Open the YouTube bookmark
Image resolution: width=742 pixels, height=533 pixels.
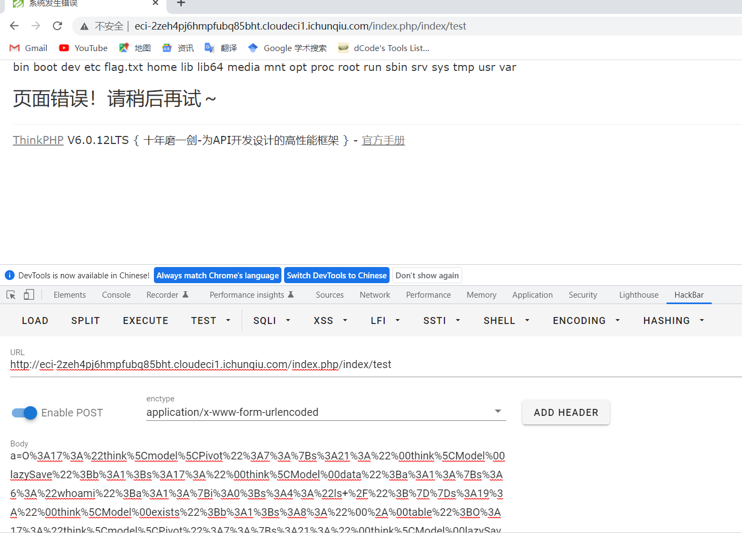(x=83, y=48)
